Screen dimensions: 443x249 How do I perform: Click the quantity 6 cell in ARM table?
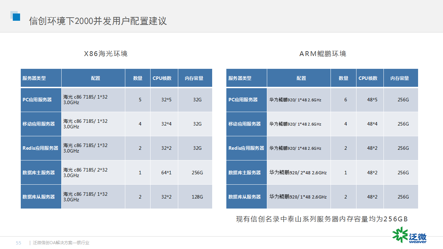pos(345,100)
